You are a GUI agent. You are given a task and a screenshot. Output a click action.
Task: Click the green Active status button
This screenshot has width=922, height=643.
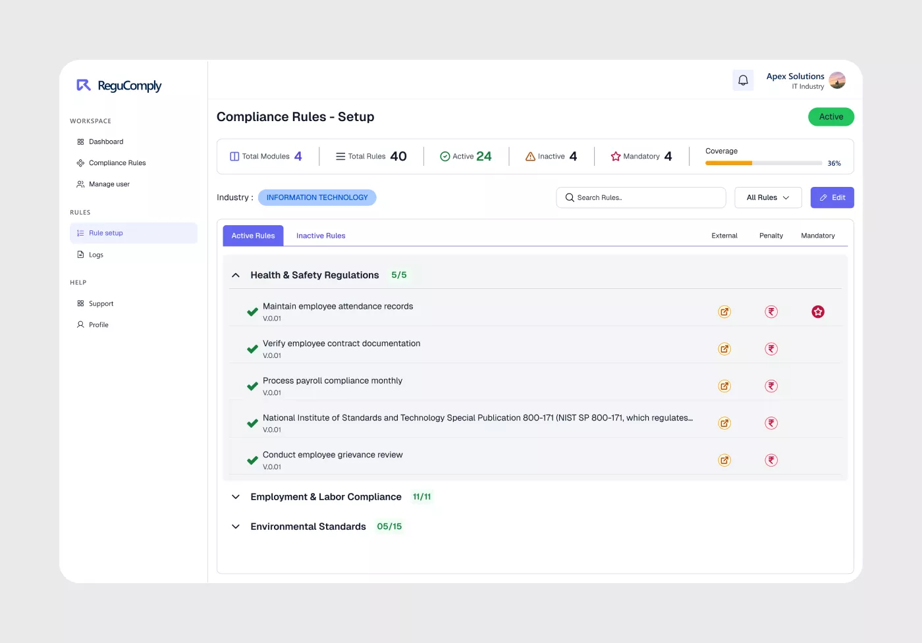tap(831, 116)
